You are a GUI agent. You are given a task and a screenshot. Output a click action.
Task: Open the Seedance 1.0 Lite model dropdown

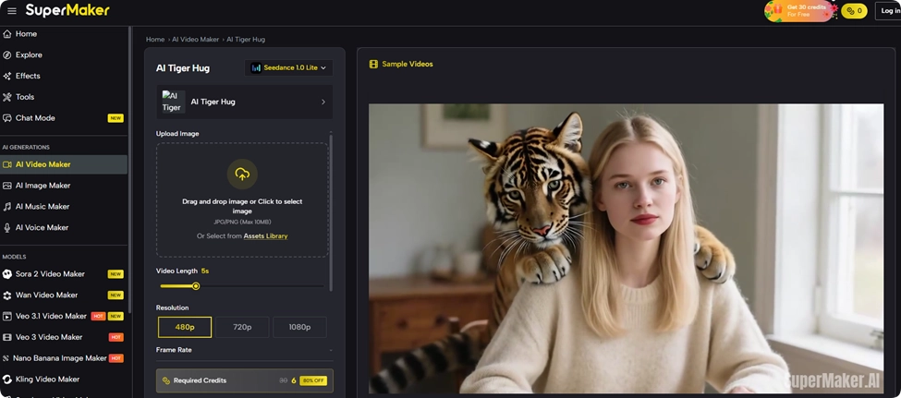[288, 67]
